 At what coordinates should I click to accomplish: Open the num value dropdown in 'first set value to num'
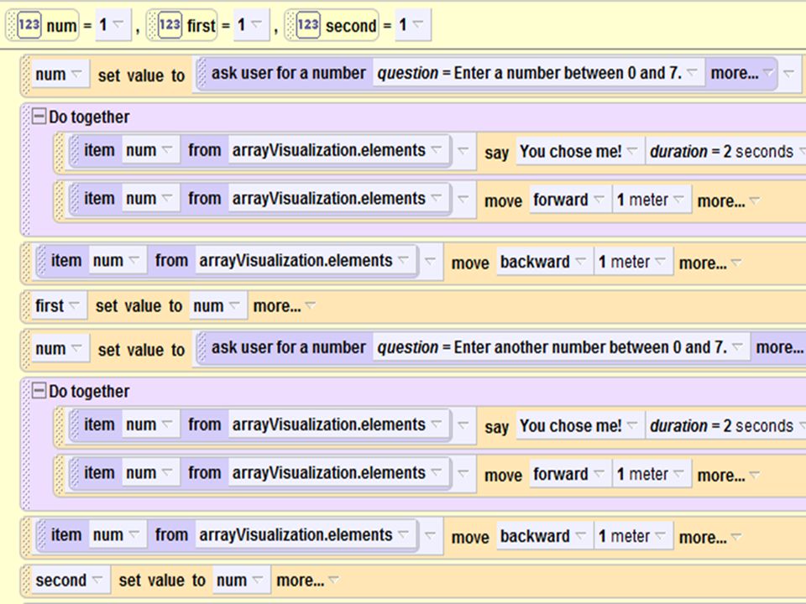tap(217, 306)
